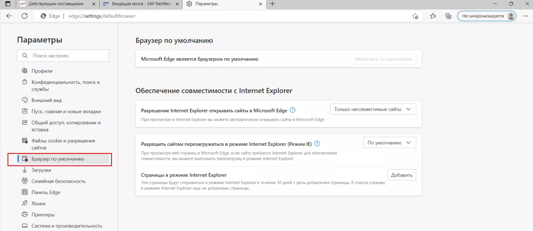
Task: Close the Параметры tab
Action: tap(260, 4)
